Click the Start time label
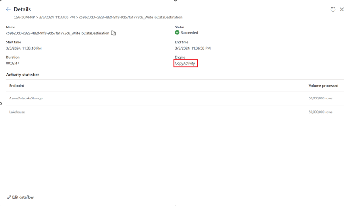The height and width of the screenshot is (206, 349). tap(13, 42)
